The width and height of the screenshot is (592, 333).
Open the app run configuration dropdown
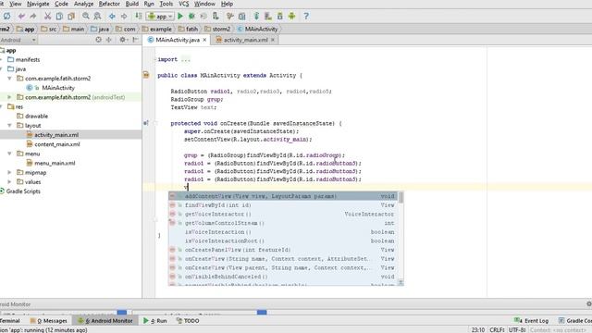click(x=161, y=17)
